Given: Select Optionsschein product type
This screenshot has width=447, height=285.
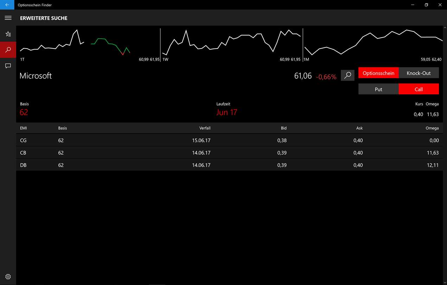Looking at the screenshot, I should click(x=378, y=73).
